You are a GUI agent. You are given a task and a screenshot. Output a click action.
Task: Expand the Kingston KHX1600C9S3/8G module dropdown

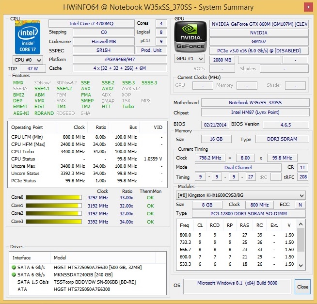[240, 195]
